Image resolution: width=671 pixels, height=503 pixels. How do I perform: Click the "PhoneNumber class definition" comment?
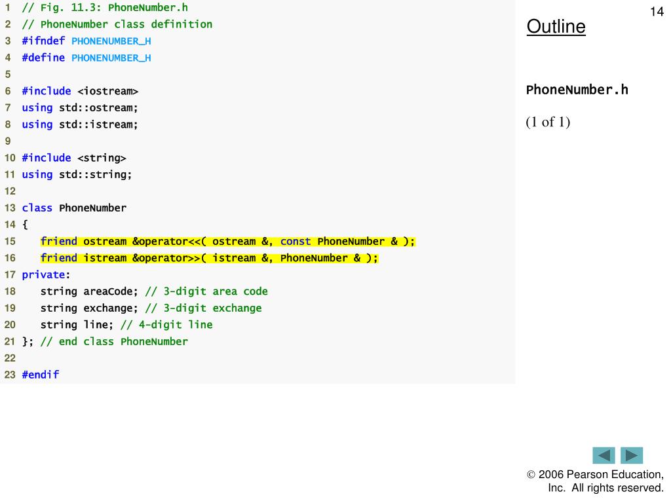point(117,24)
